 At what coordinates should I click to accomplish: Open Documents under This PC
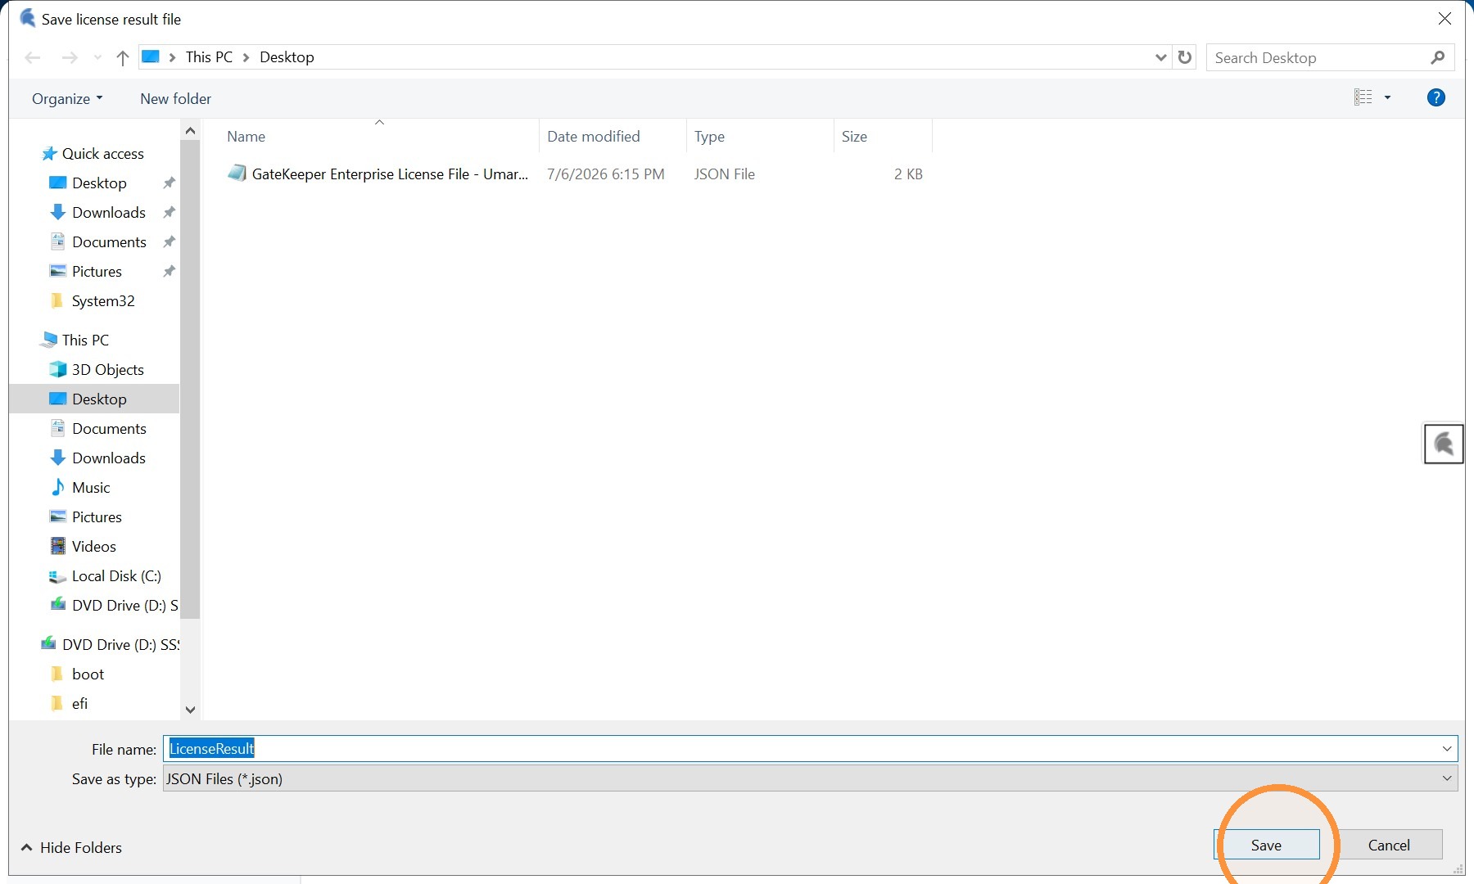tap(109, 428)
